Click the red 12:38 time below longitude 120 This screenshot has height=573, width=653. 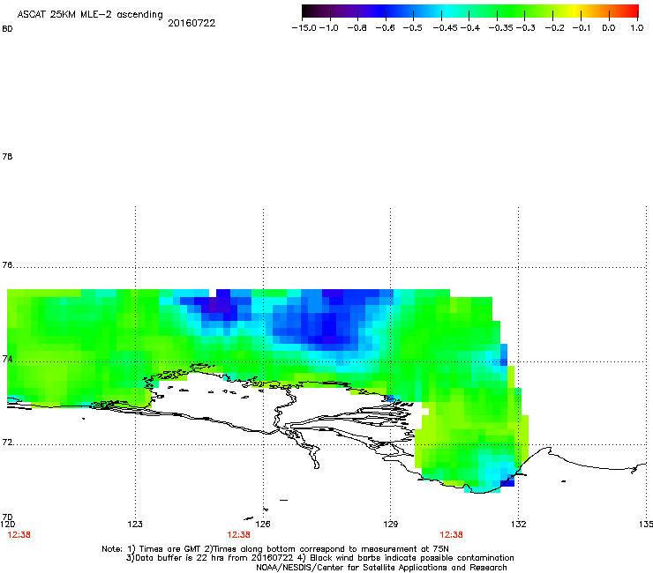click(x=19, y=535)
